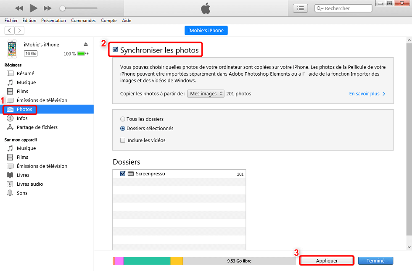Click the En savoir plus link
This screenshot has height=271, width=412.
(367, 94)
